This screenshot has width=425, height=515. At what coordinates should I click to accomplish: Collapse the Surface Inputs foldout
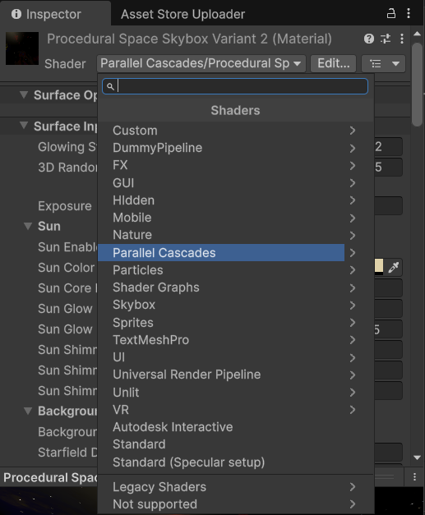click(x=24, y=126)
